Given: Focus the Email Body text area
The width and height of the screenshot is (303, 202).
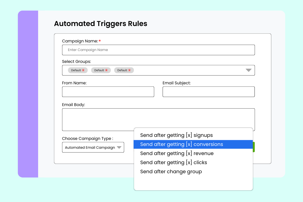Looking at the screenshot, I should (158, 118).
